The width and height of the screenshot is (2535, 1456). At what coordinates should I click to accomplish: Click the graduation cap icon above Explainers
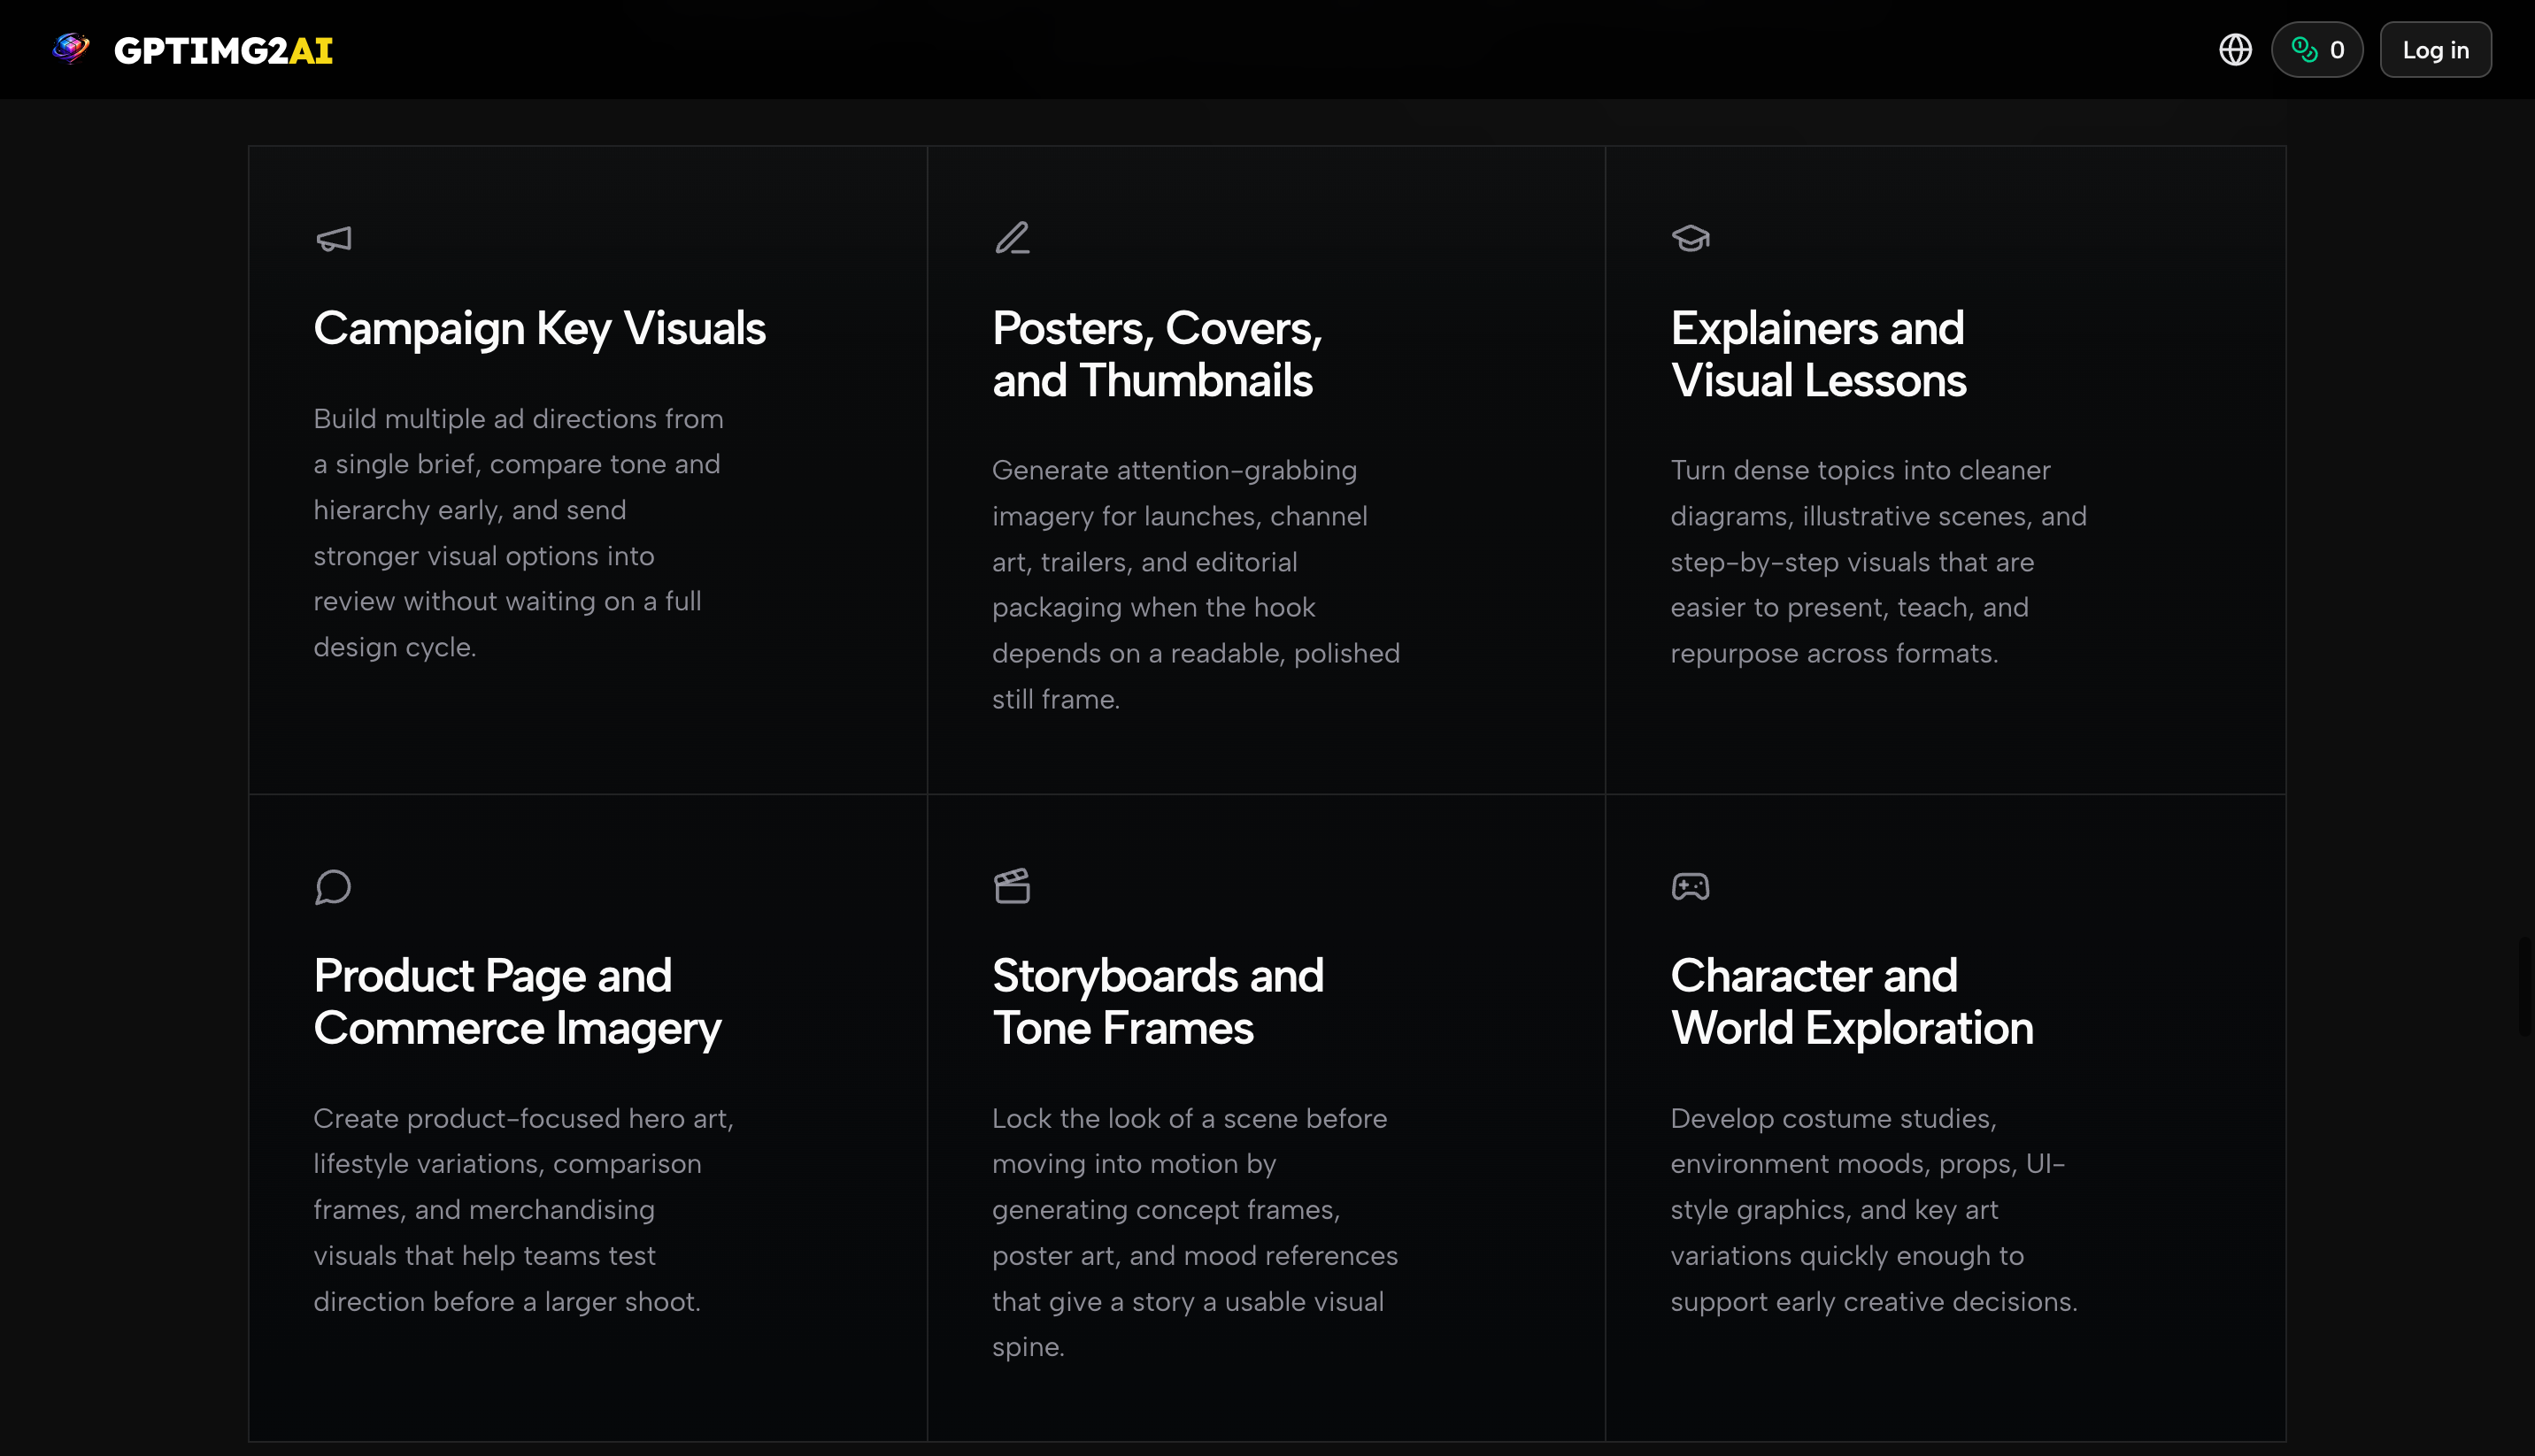point(1690,238)
